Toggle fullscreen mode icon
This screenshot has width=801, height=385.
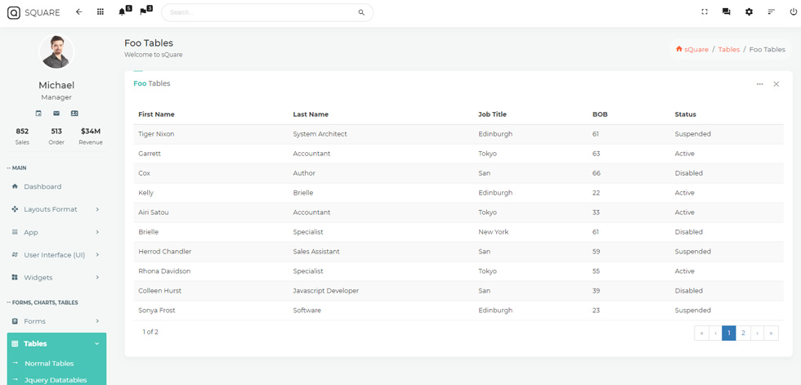pyautogui.click(x=705, y=11)
